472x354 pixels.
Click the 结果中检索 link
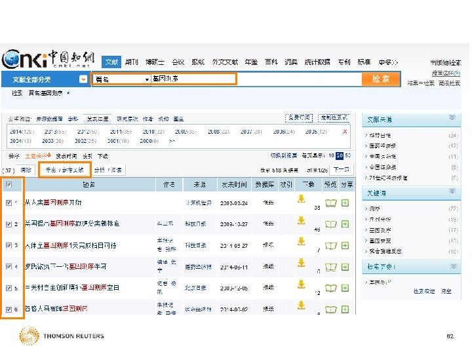tap(421, 83)
